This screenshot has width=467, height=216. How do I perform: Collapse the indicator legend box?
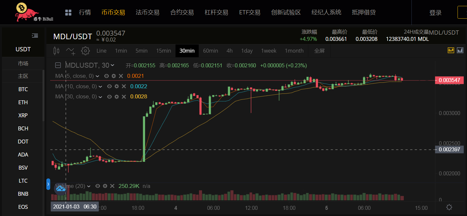(58, 65)
